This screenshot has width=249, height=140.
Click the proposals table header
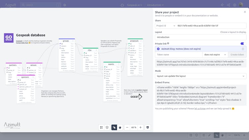pos(135,41)
